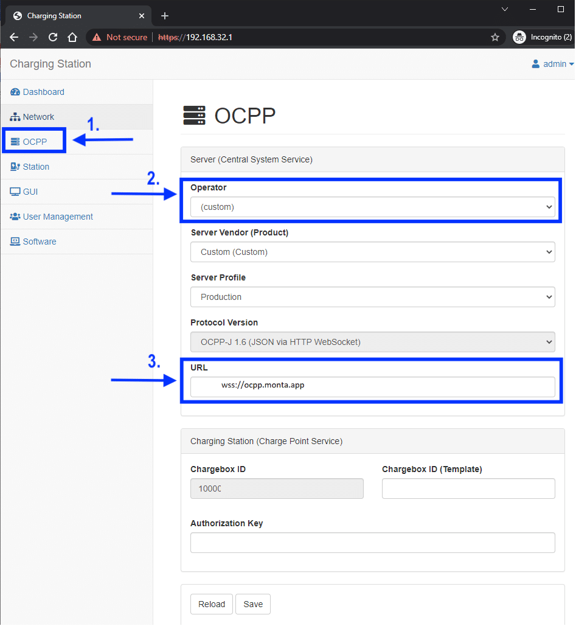Bookmark this page with the star icon
This screenshot has height=626, width=576.
494,37
